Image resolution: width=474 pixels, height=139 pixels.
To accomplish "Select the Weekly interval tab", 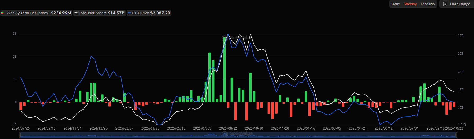I will pyautogui.click(x=410, y=4).
